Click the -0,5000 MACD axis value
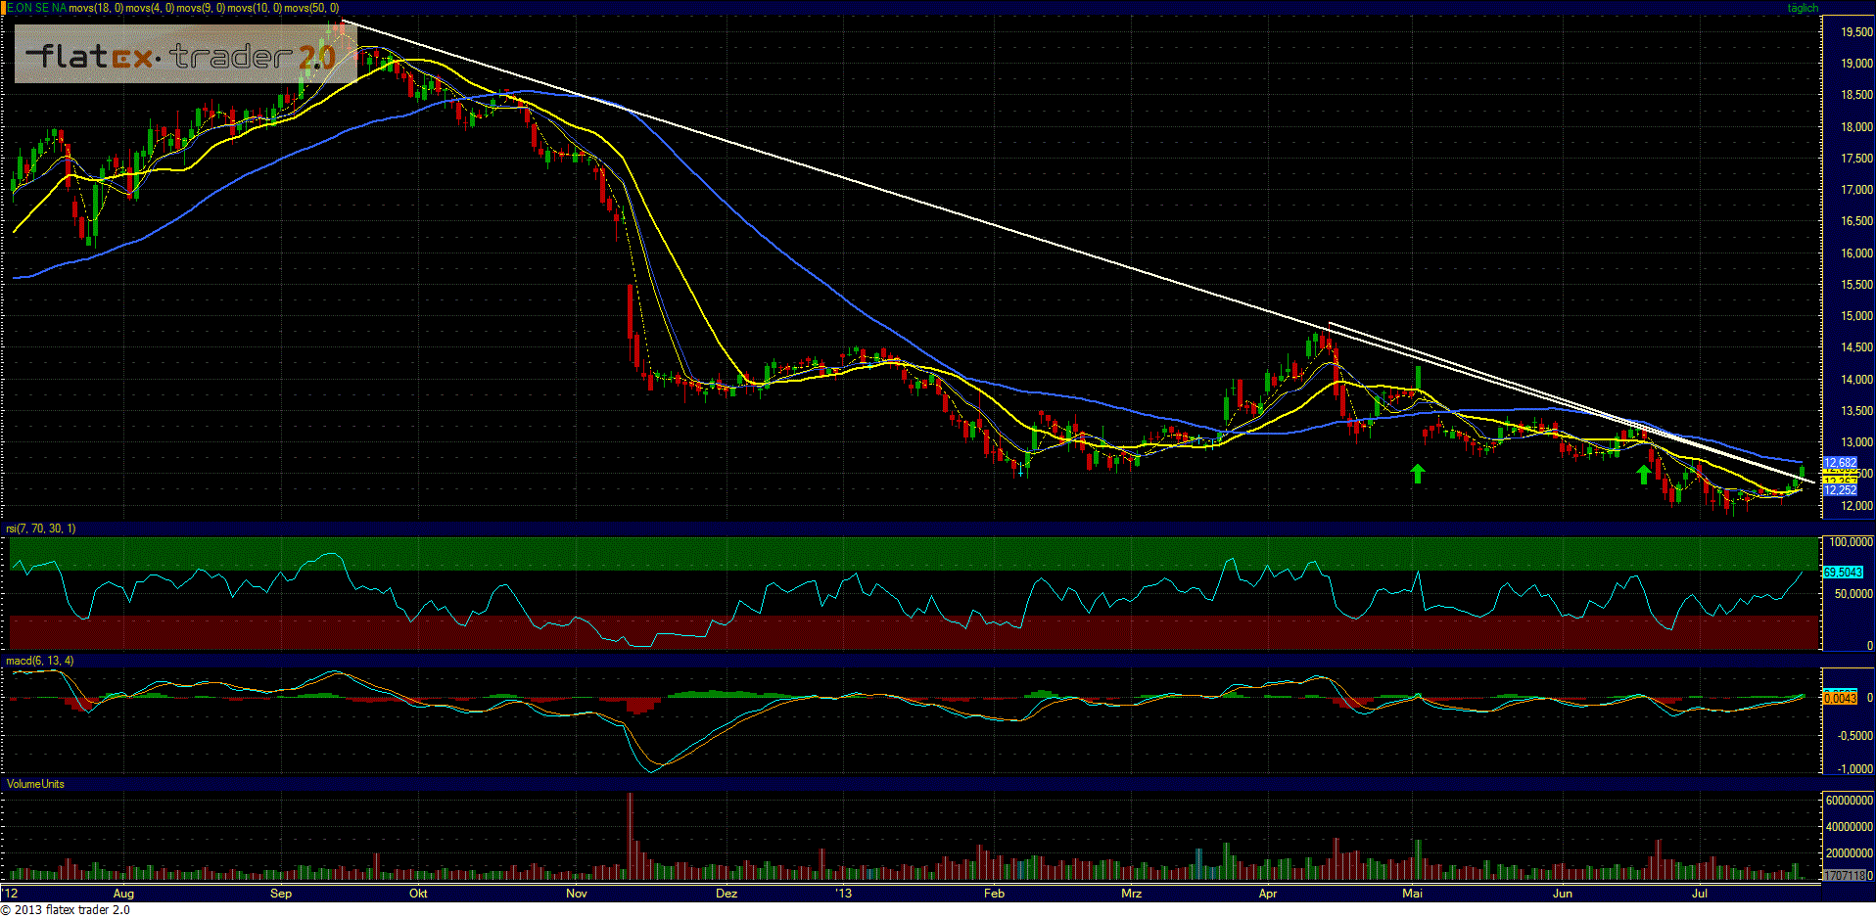Viewport: 1876px width, 919px height. click(1853, 736)
